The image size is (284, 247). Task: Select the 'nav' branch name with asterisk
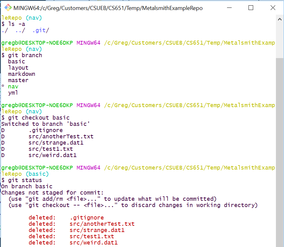pyautogui.click(x=13, y=86)
